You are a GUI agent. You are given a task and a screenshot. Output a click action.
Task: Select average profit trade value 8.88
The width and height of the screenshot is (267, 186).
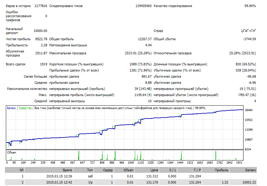pos(148,83)
